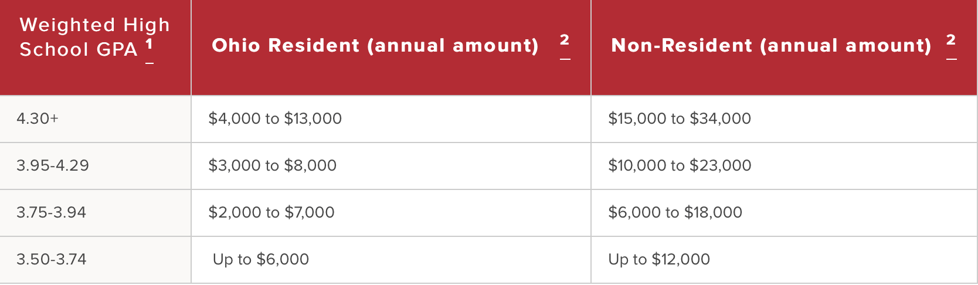This screenshot has height=285, width=978.
Task: Click the $10,000 to $23,000 cell
Action: point(785,166)
